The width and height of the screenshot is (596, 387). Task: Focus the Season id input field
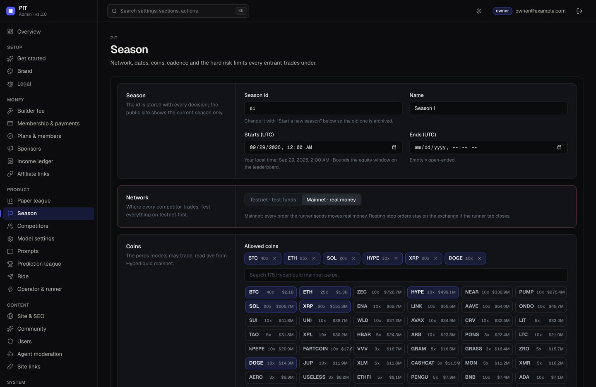pyautogui.click(x=323, y=108)
